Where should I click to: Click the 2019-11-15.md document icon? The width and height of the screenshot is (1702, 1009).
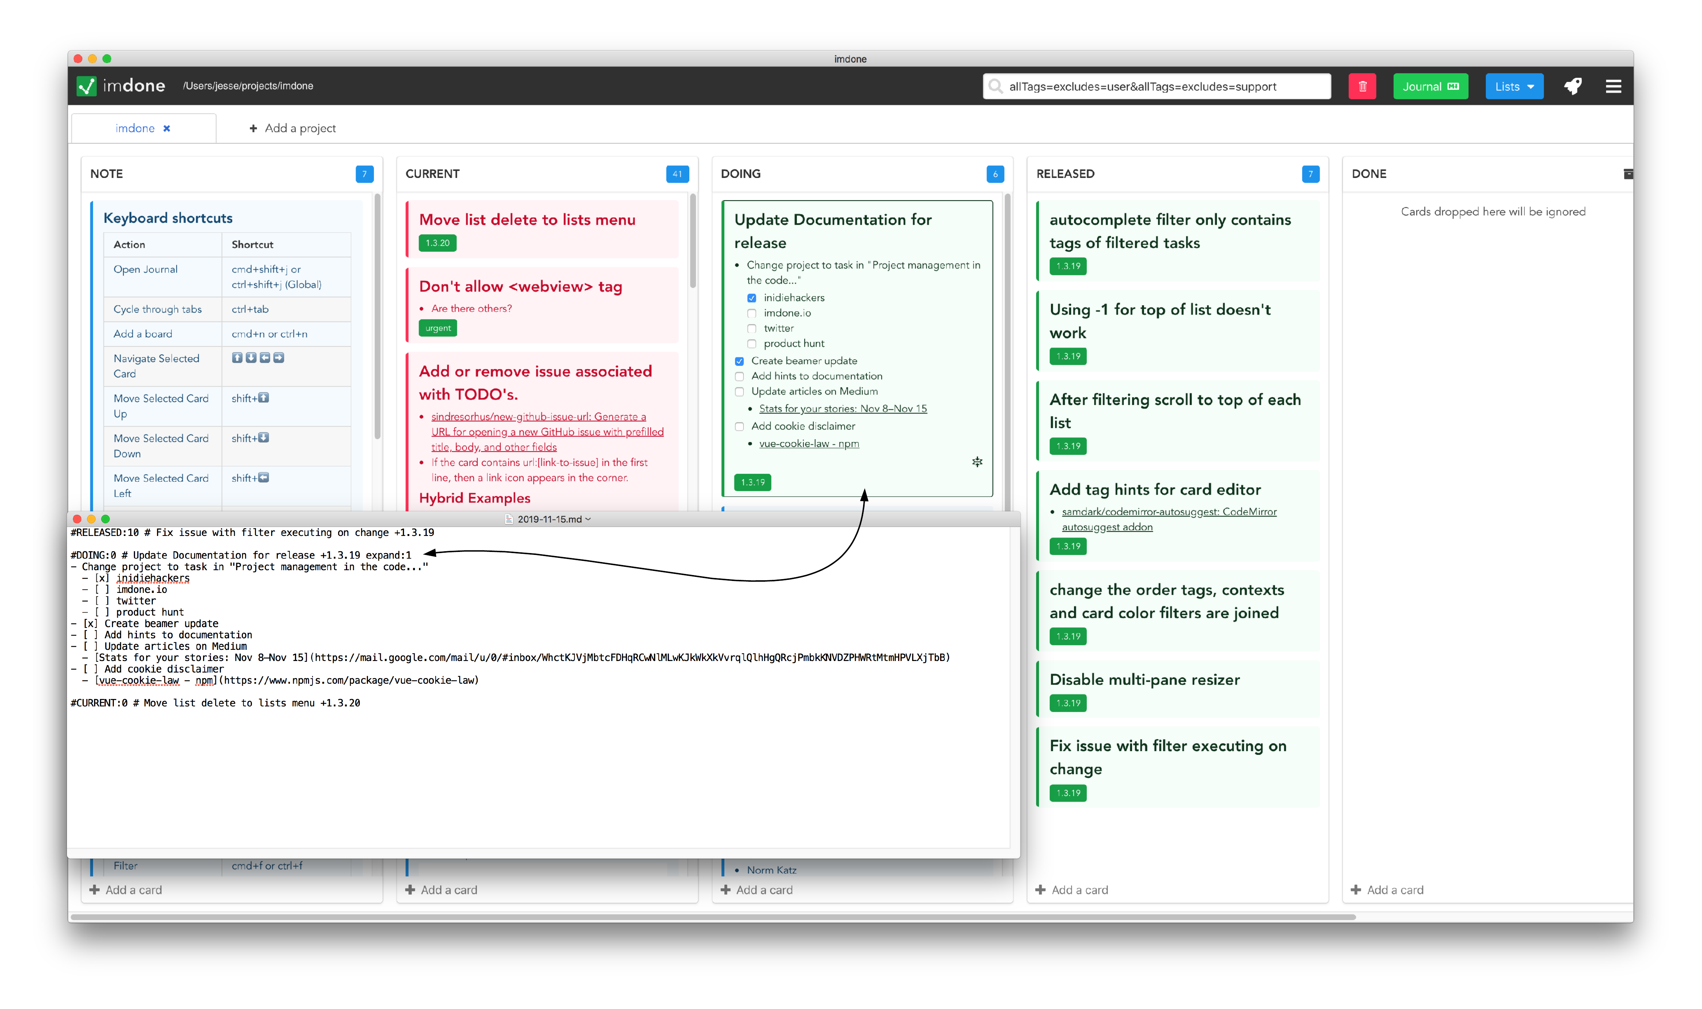(509, 520)
